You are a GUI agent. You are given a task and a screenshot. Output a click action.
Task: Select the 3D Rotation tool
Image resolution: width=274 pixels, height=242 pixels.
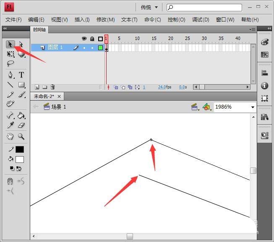tap(21, 54)
